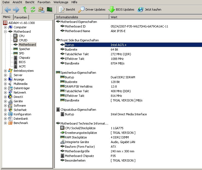Expand the Betriebssystem node

(x=5, y=71)
